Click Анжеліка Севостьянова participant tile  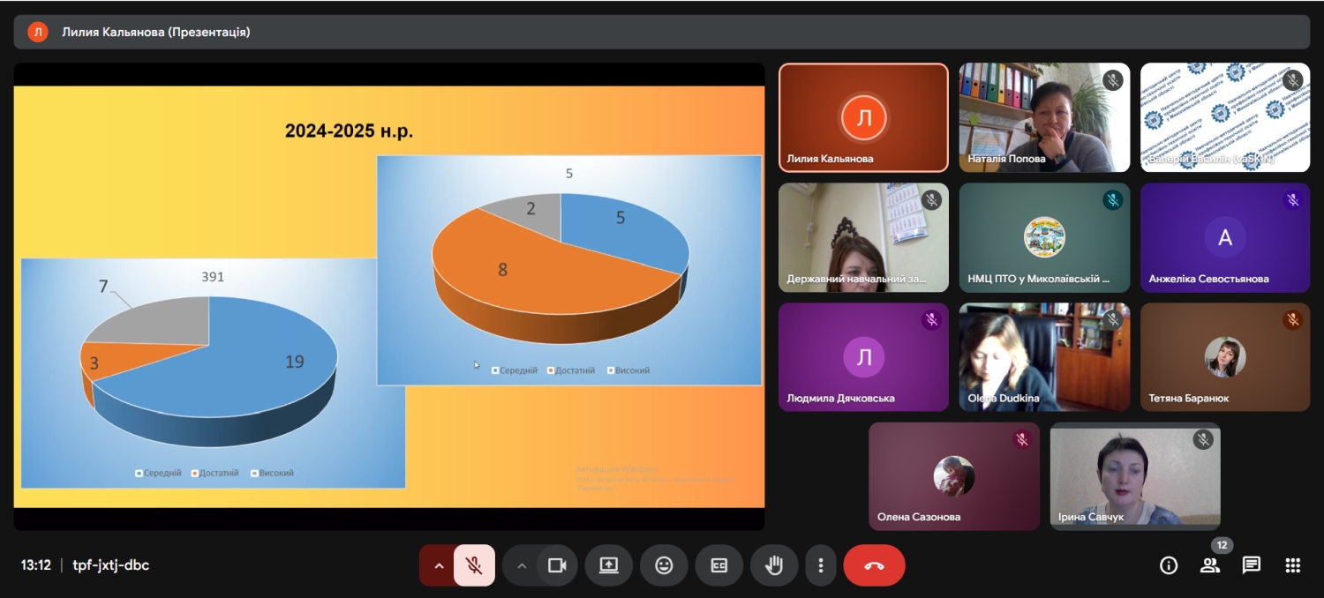pos(1225,237)
